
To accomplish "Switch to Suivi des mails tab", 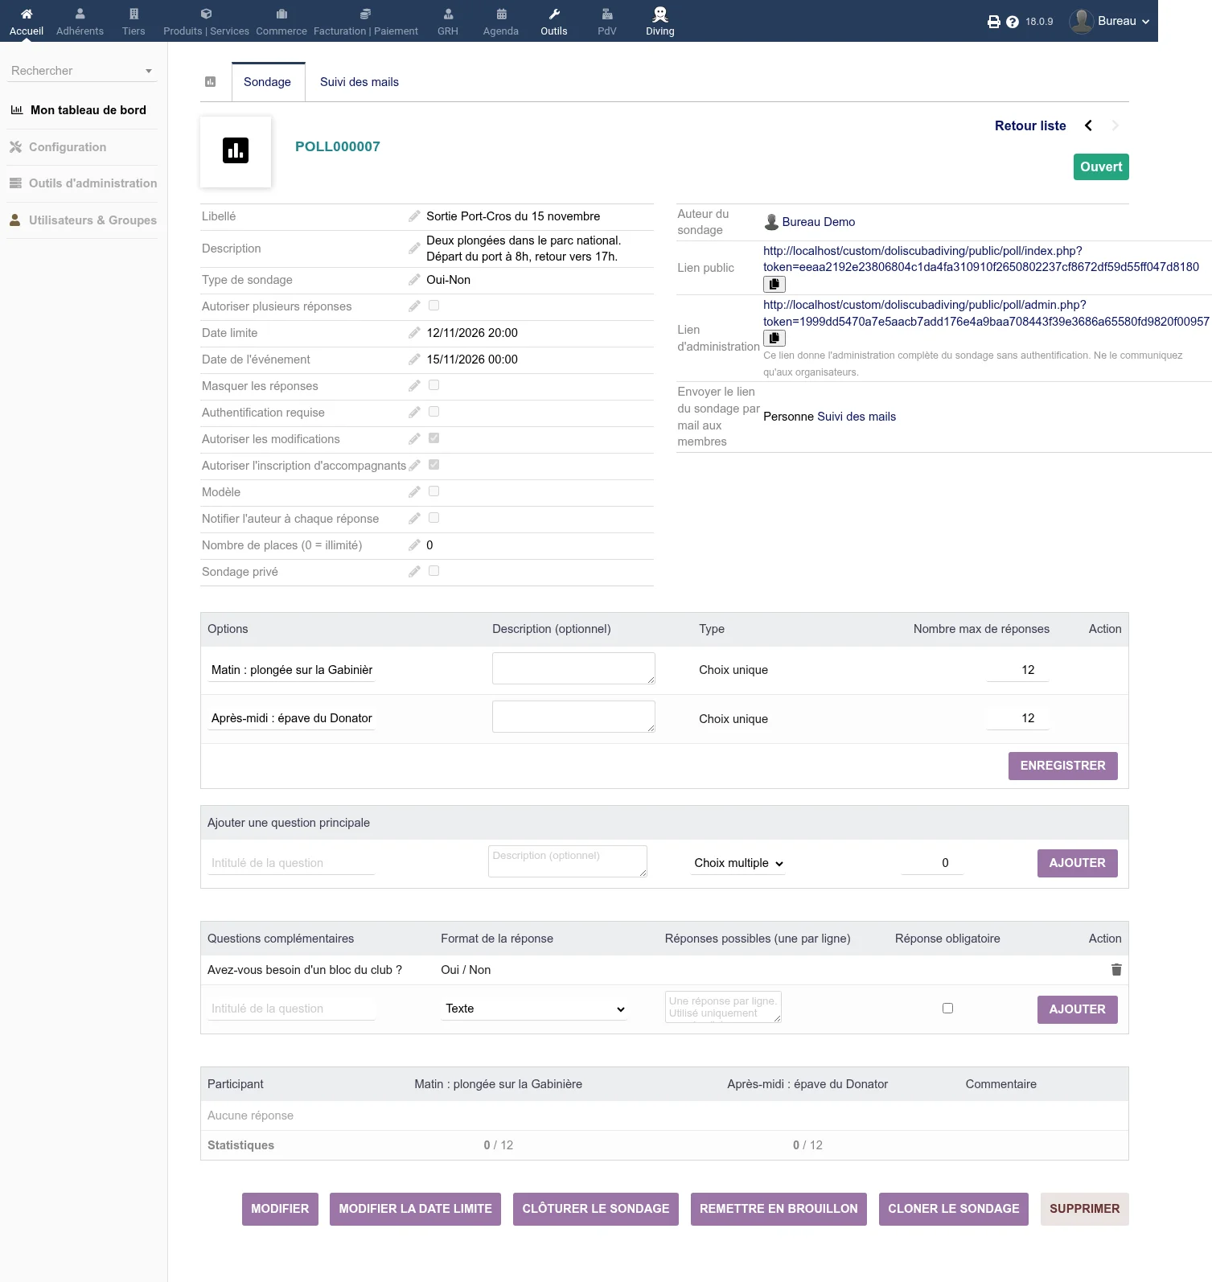I will point(359,82).
